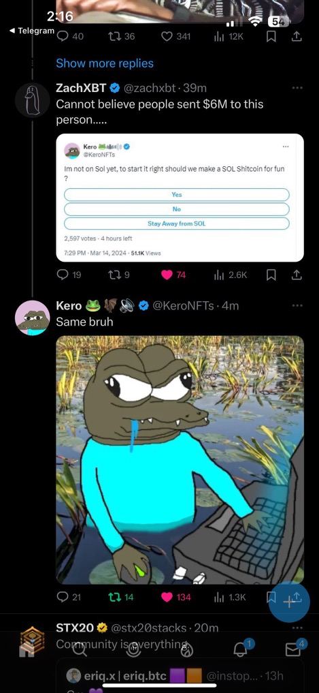Open messages envelope in bottom bar

(292, 649)
